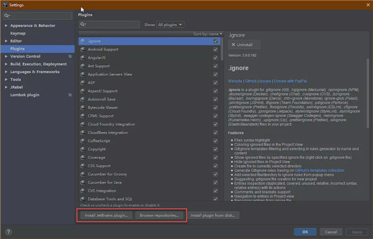Click the Autoscroll Save plugin icon
Image resolution: width=373 pixels, height=239 pixels.
click(83, 99)
